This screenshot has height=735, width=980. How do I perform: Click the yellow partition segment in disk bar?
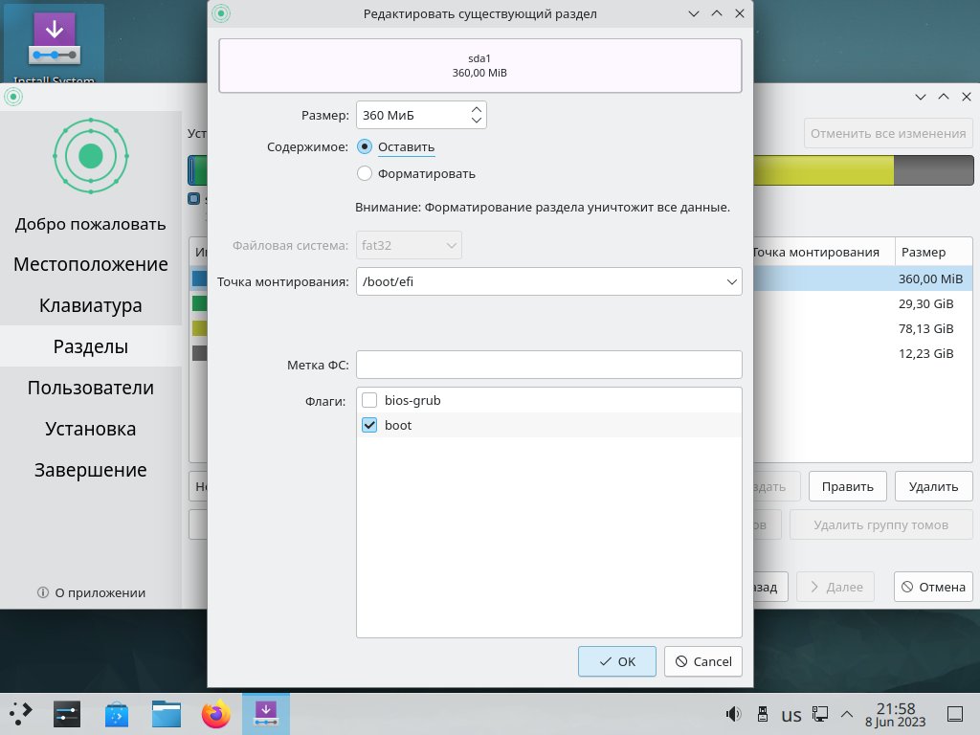pos(823,170)
